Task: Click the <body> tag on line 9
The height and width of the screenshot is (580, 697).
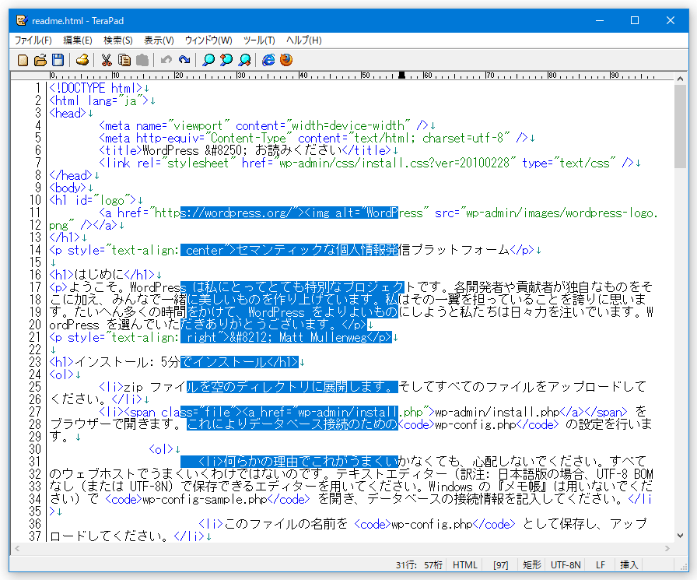Action: pyautogui.click(x=68, y=188)
